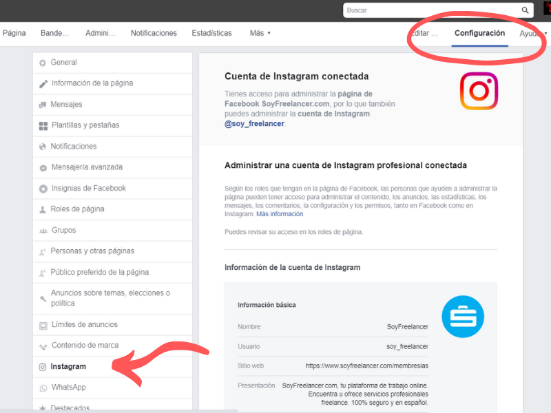Click the Sitio web URL value
The height and width of the screenshot is (413, 551).
(367, 366)
